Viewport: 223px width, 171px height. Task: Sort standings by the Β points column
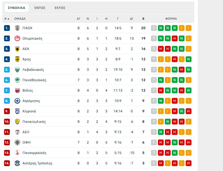[143, 18]
